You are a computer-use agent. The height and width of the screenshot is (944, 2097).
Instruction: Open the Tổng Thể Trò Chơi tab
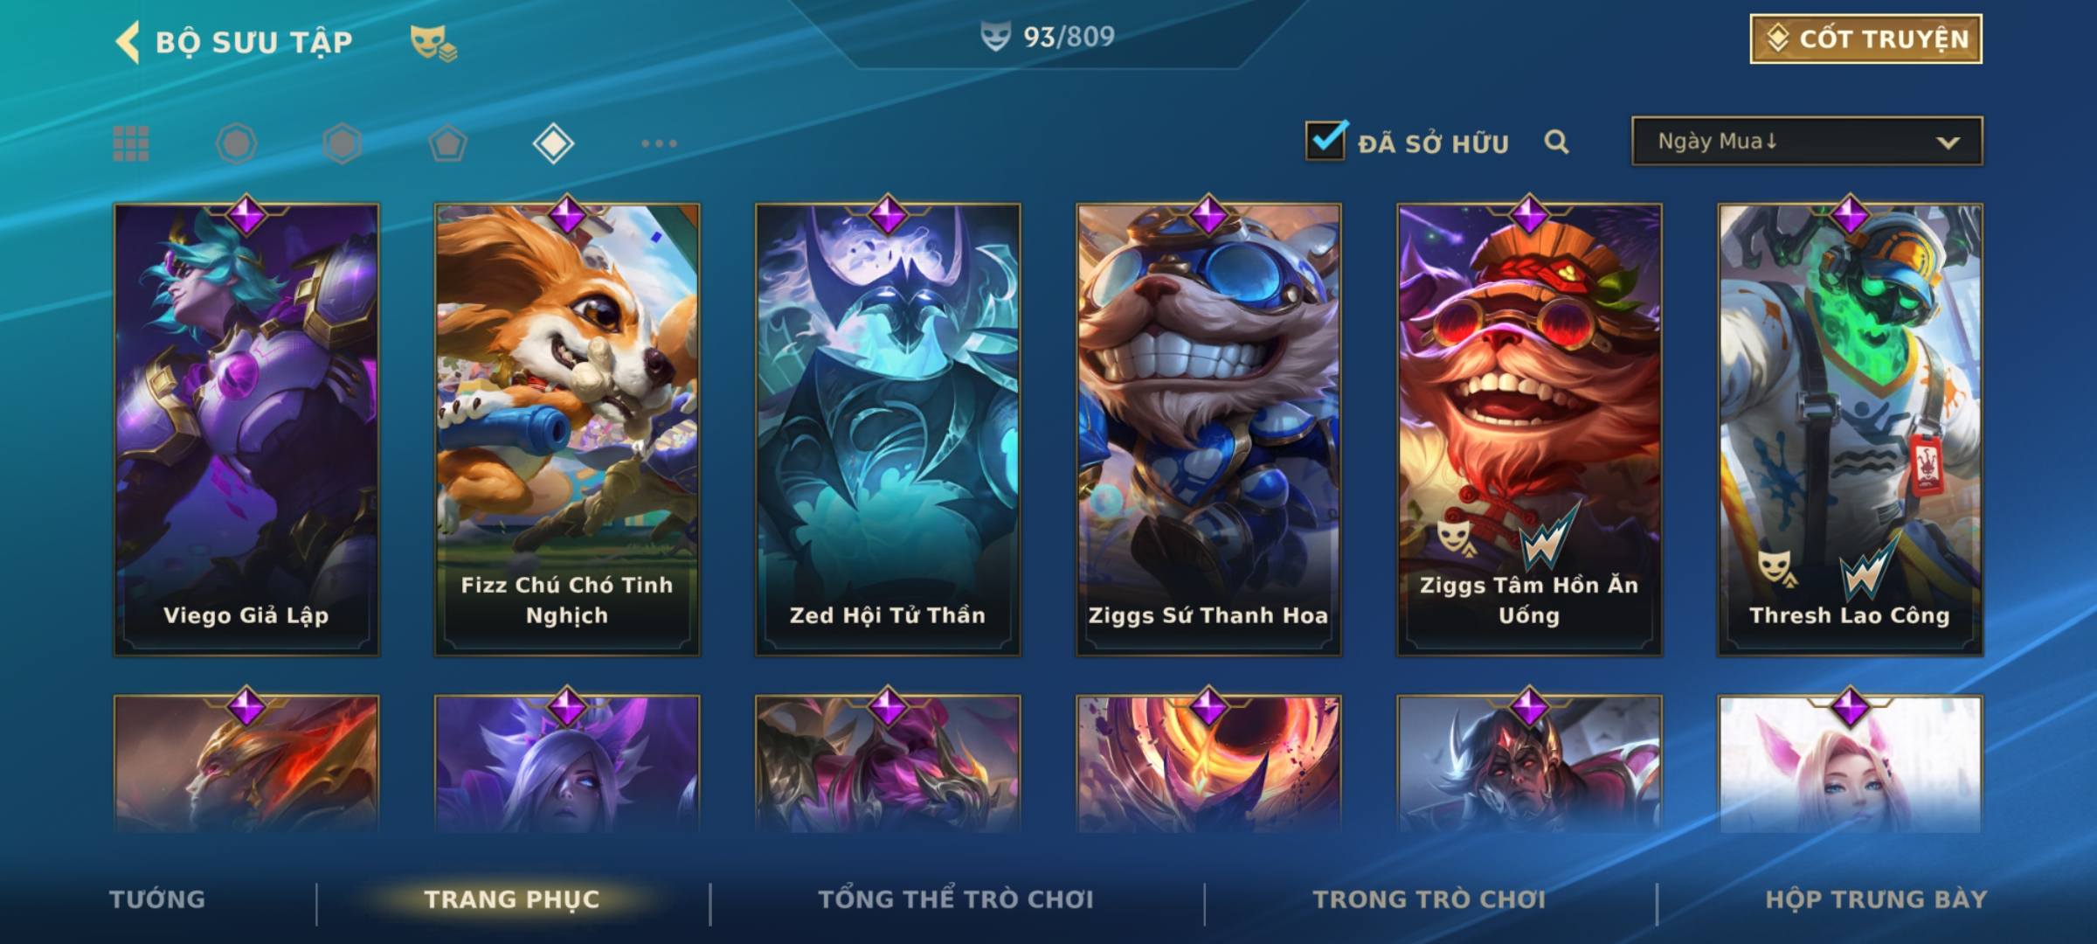[956, 899]
